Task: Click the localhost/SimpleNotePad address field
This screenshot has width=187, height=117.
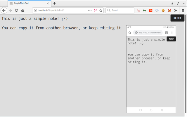Action: tap(68, 11)
